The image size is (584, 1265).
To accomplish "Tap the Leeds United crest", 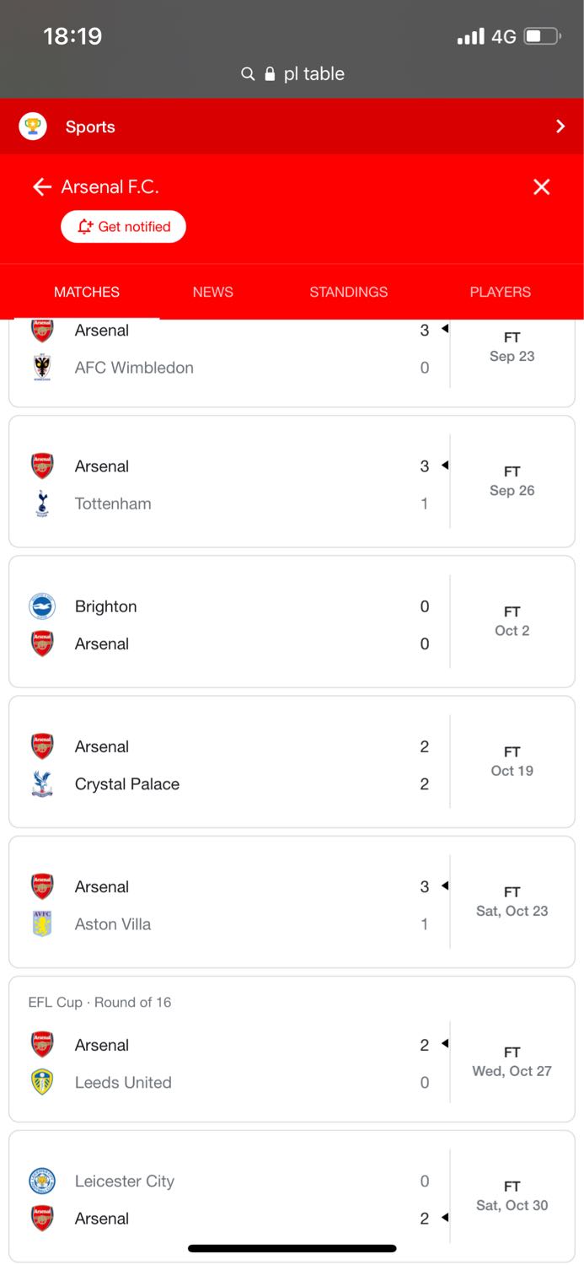I will (42, 1082).
